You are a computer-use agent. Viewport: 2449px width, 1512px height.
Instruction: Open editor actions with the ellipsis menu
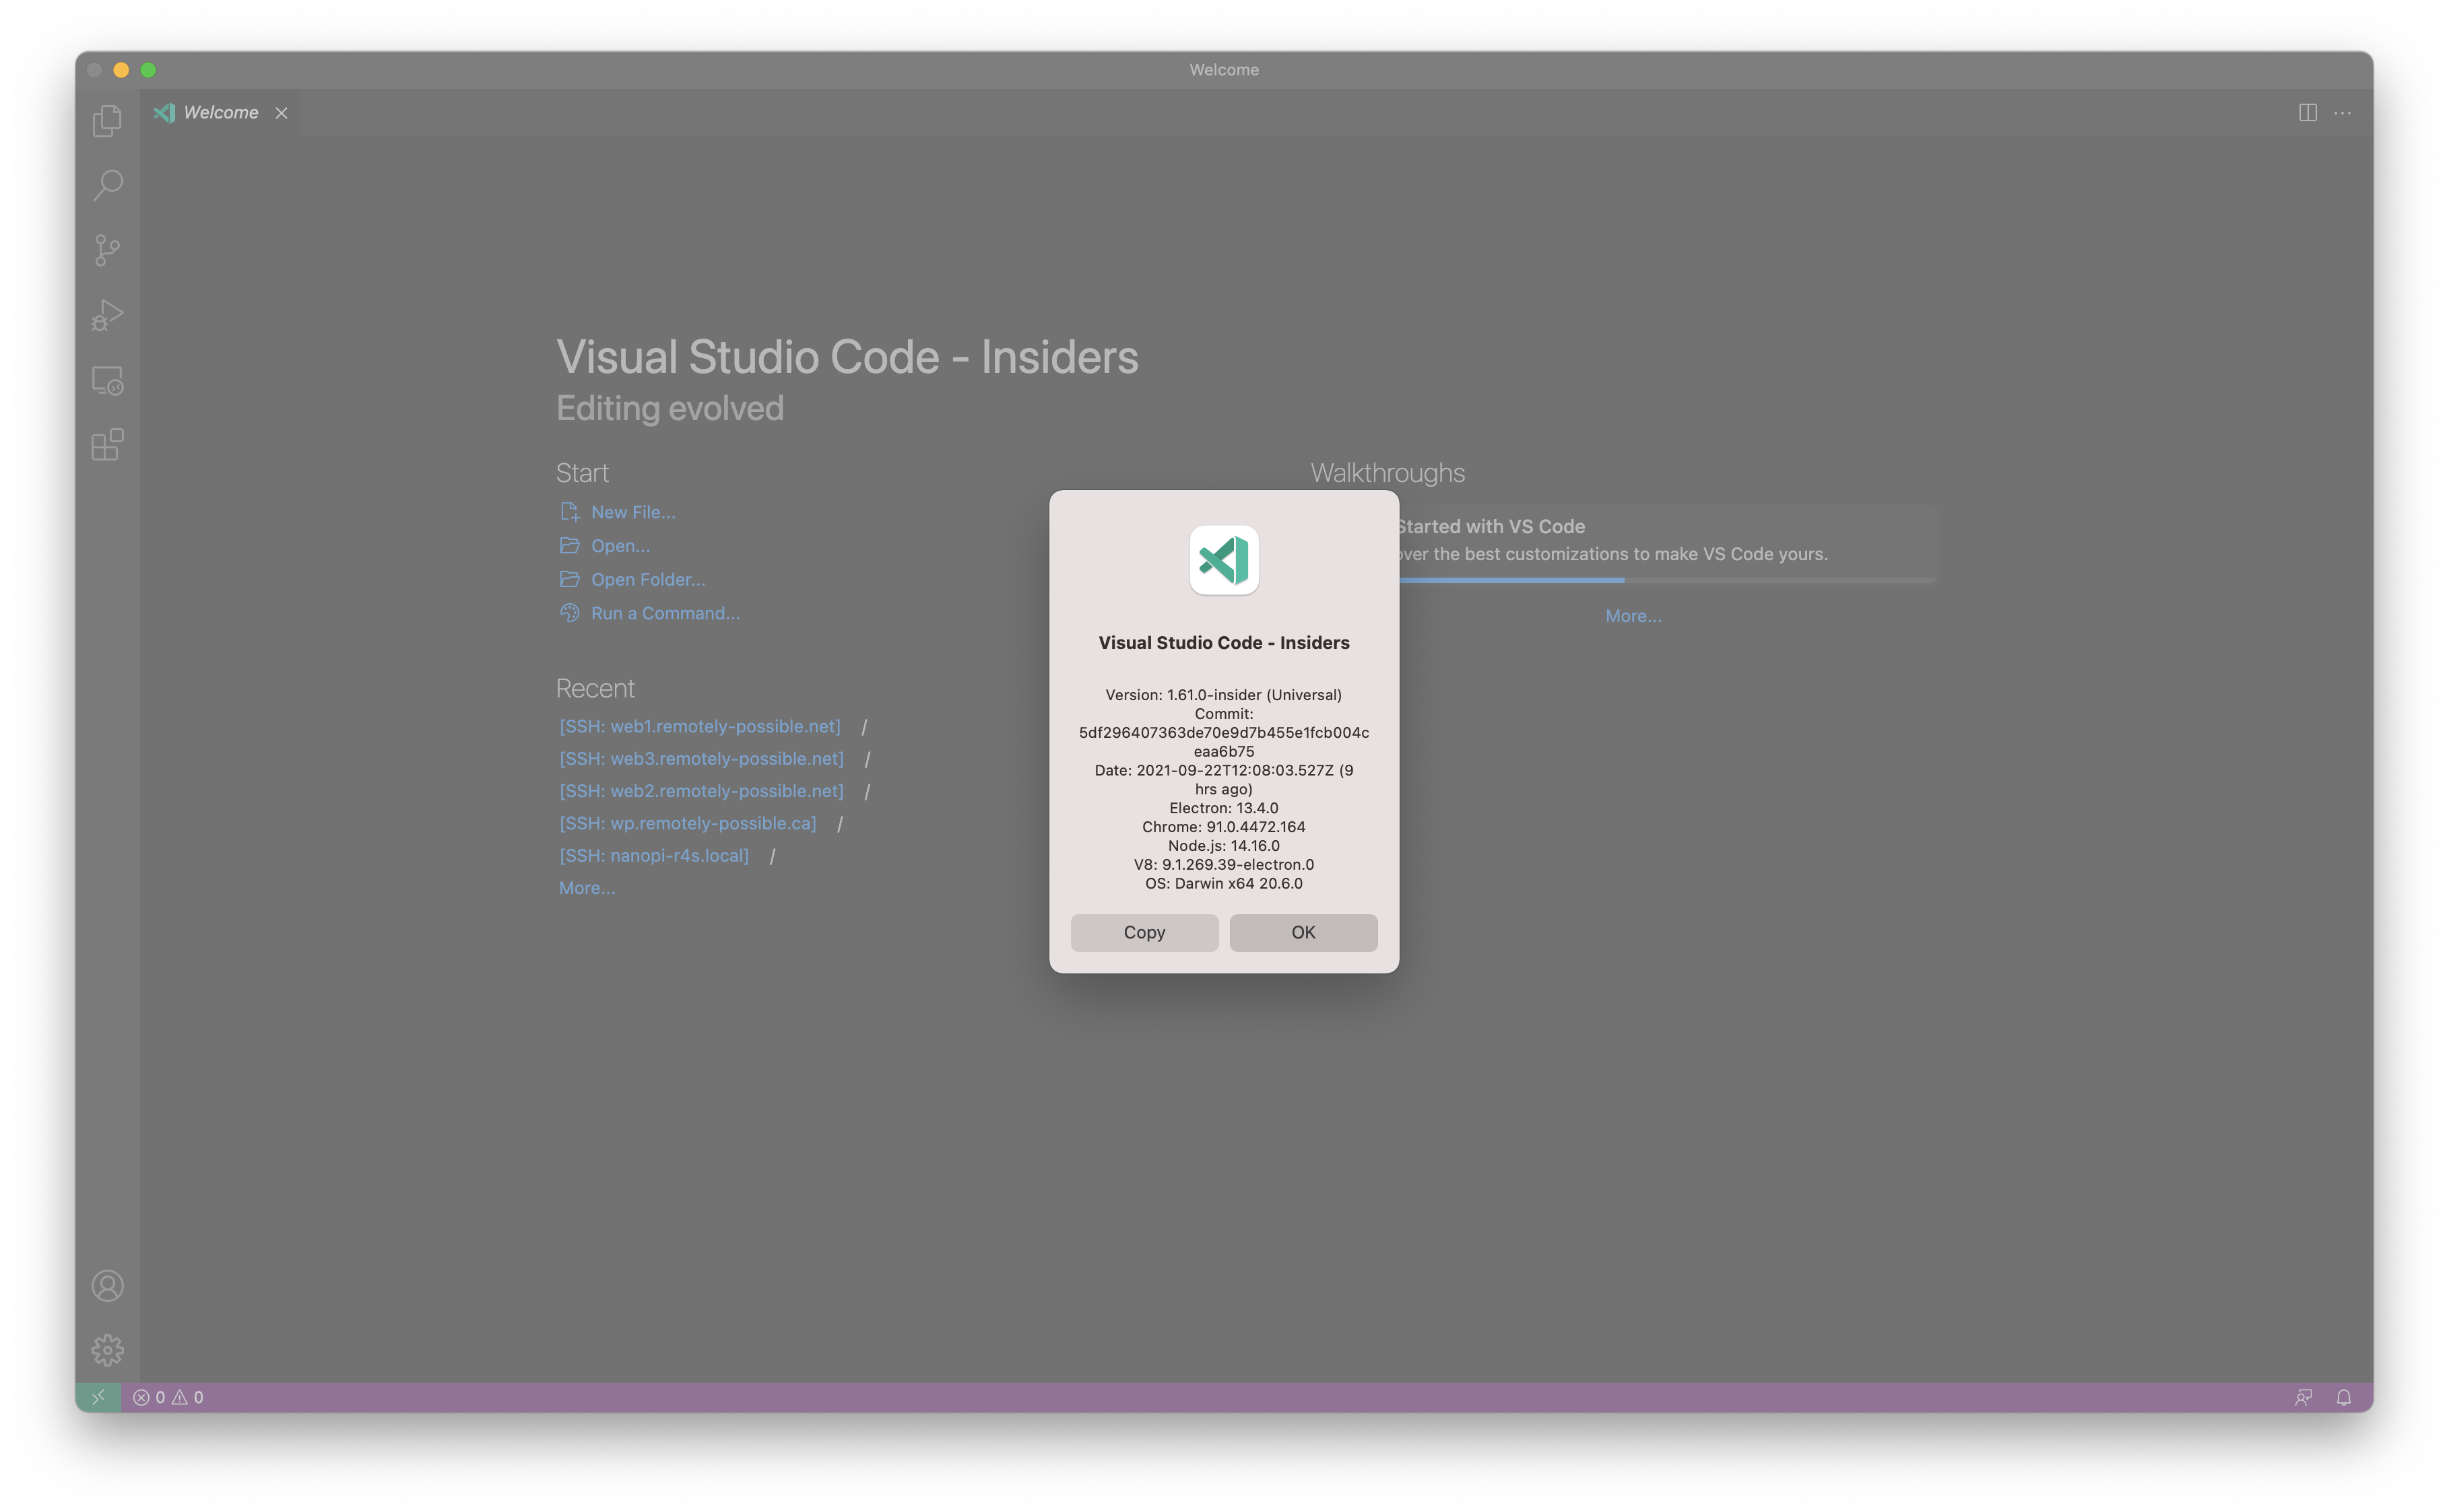point(2342,112)
